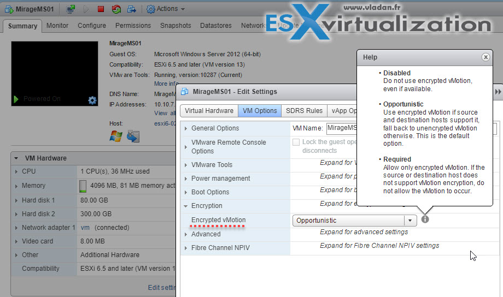The image size is (503, 297).
Task: Expand VMware Tools section in dialog
Action: [186, 165]
